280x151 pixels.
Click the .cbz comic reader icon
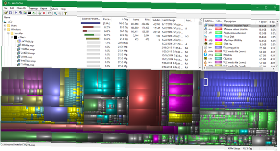pos(206,58)
